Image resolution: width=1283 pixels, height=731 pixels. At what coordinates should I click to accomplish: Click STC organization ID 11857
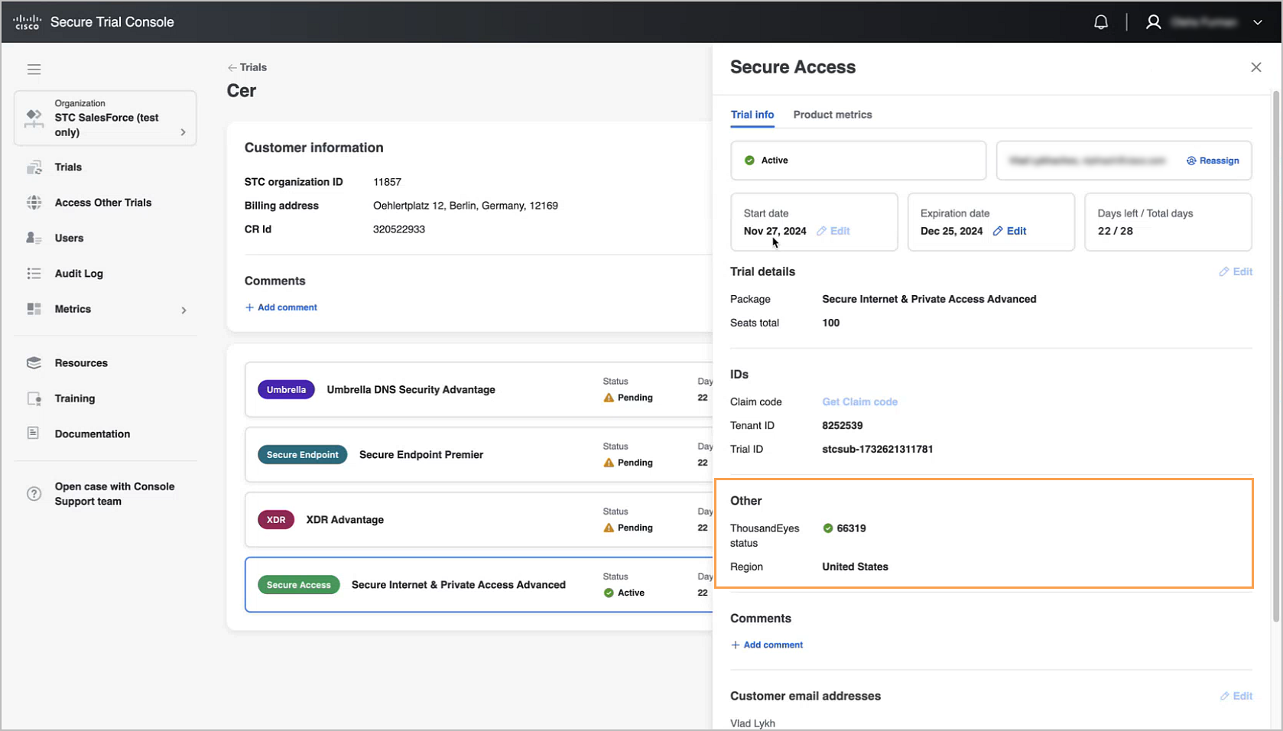387,182
